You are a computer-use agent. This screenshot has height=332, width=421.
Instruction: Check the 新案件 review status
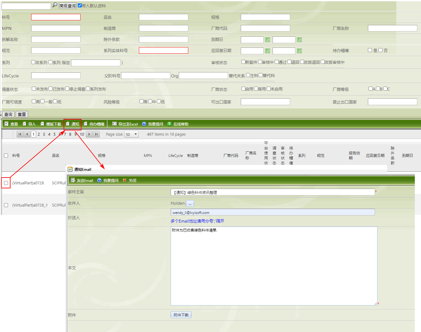click(x=243, y=62)
